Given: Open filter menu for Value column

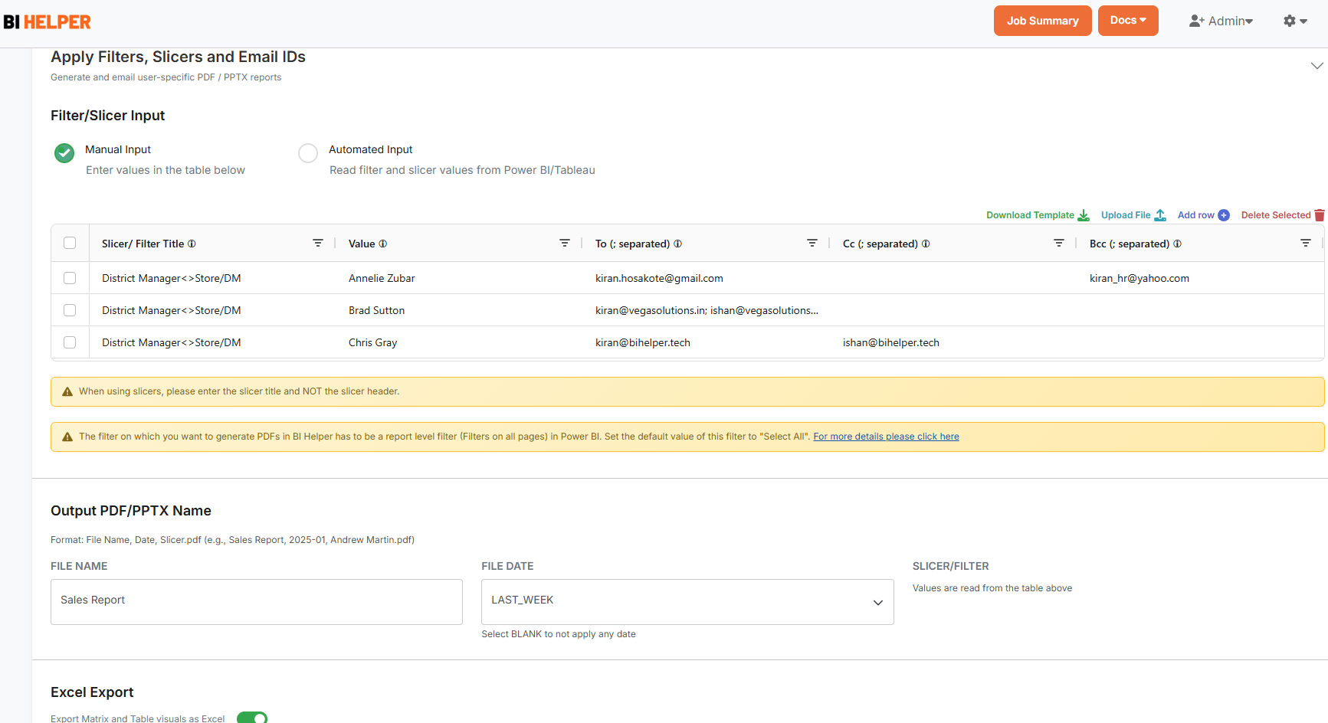Looking at the screenshot, I should tap(565, 243).
